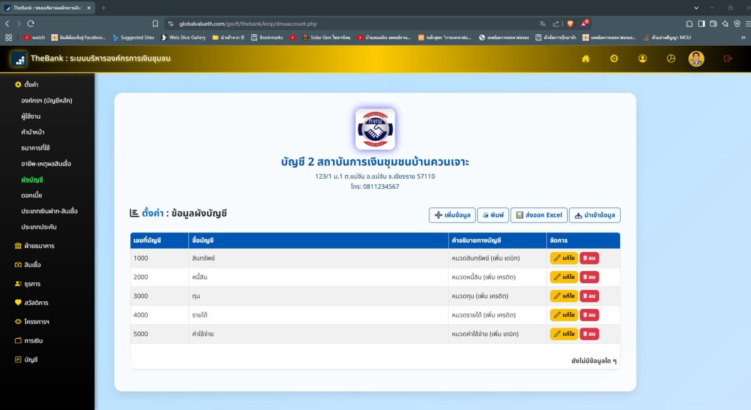Edit account 1000 สินทรัพย์ row

point(564,258)
